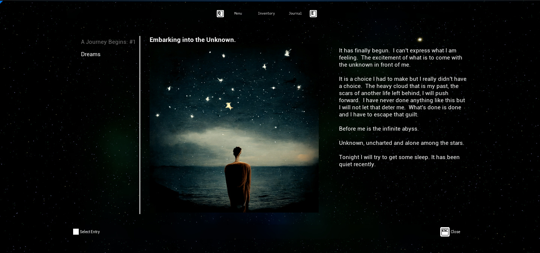Click the E key icon in top navigation
This screenshot has width=540, height=253.
(x=313, y=13)
